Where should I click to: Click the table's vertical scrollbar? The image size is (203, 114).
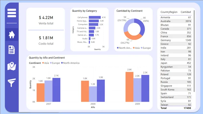pyautogui.click(x=194, y=51)
